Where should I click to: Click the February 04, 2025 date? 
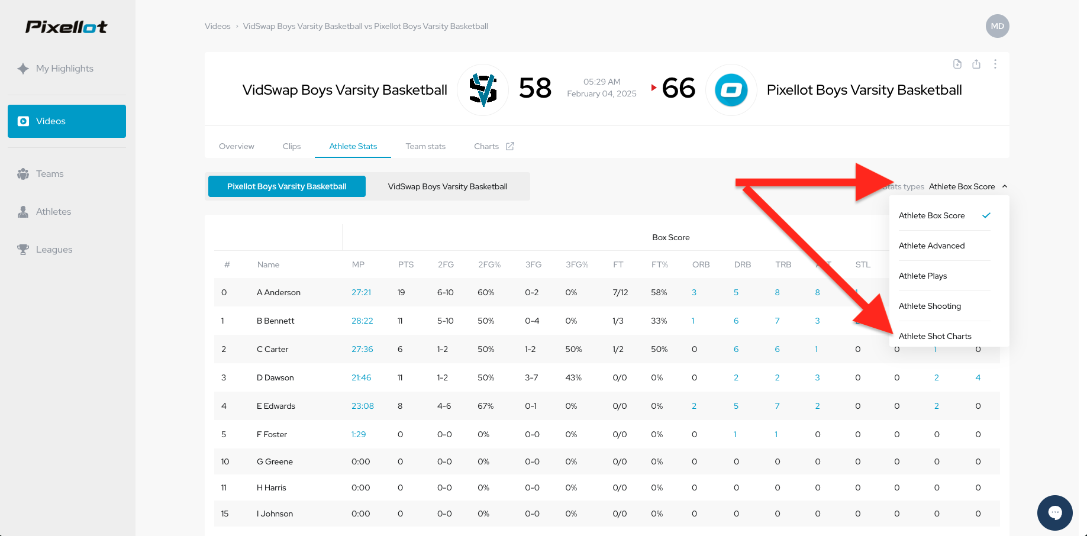click(x=602, y=93)
